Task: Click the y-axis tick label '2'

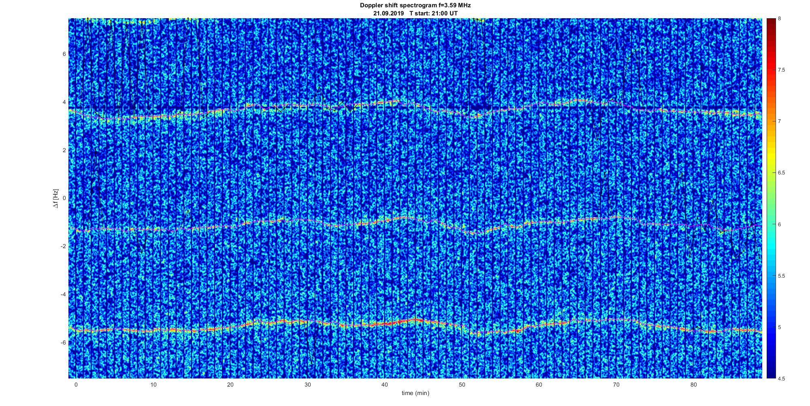Action: [64, 150]
